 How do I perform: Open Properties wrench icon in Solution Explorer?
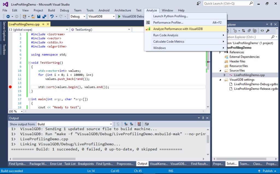268,31
